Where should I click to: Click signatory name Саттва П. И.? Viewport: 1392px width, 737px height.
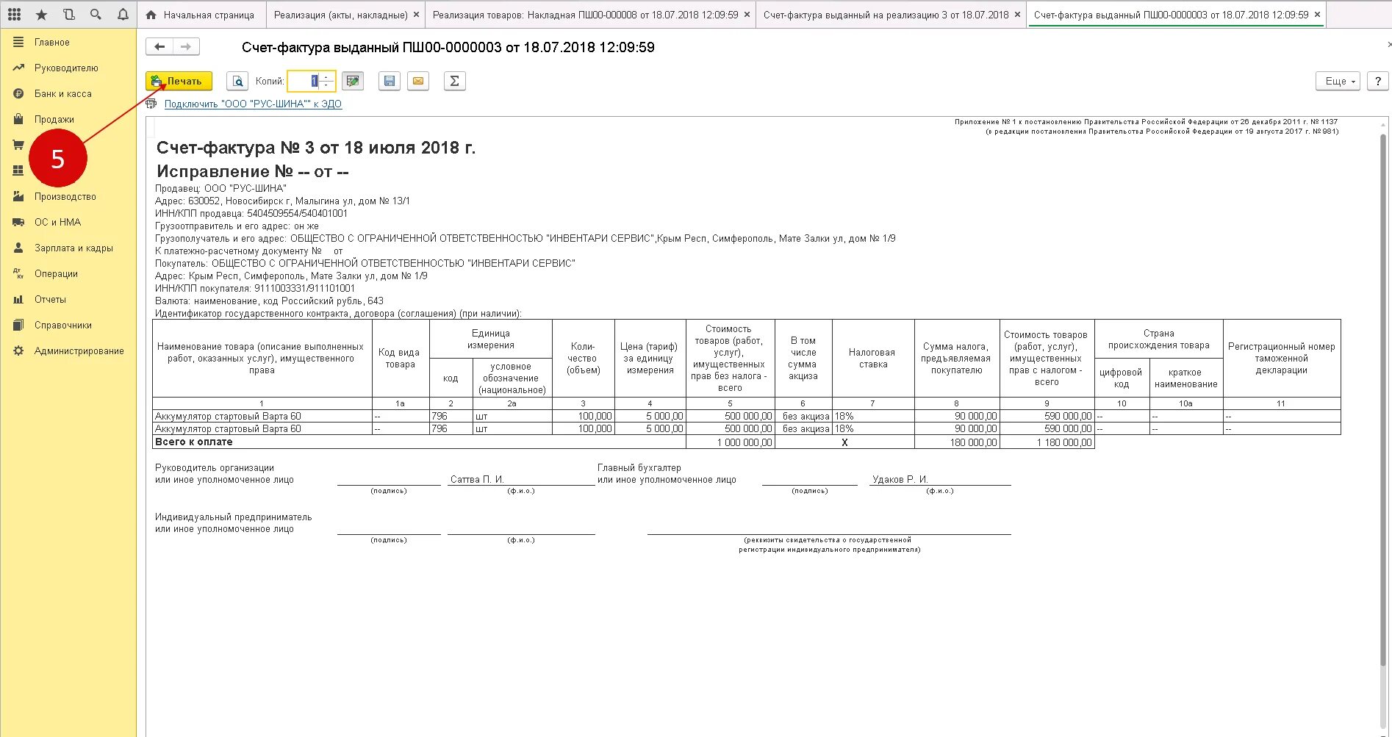tap(477, 479)
